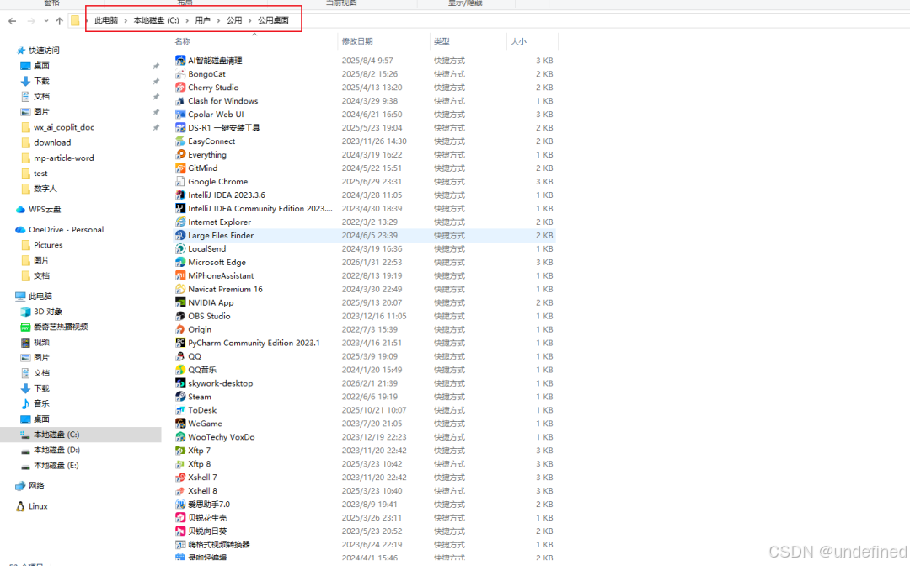Select the GitMind shortcut icon
Screen dimensions: 910x566
point(180,168)
